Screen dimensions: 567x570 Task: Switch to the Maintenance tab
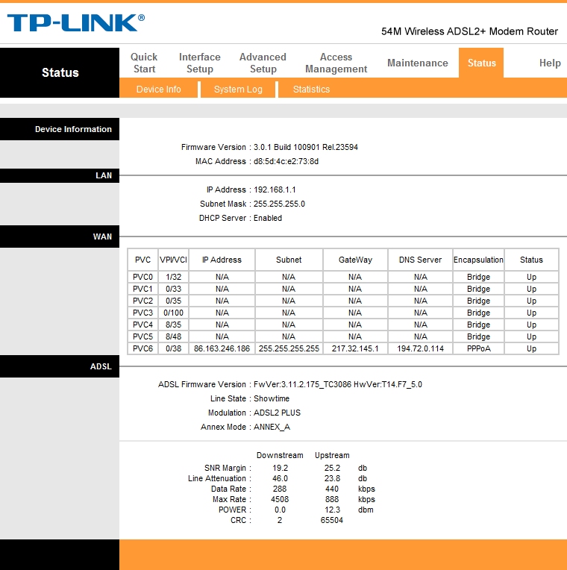coord(418,63)
